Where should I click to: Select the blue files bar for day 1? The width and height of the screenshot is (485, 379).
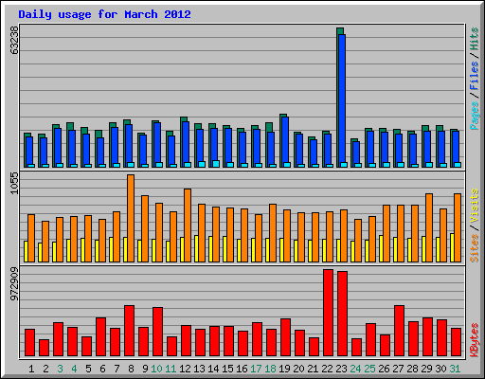29,151
